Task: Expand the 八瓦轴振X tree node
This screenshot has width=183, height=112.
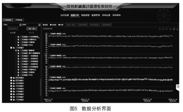Action: click(x=11, y=99)
